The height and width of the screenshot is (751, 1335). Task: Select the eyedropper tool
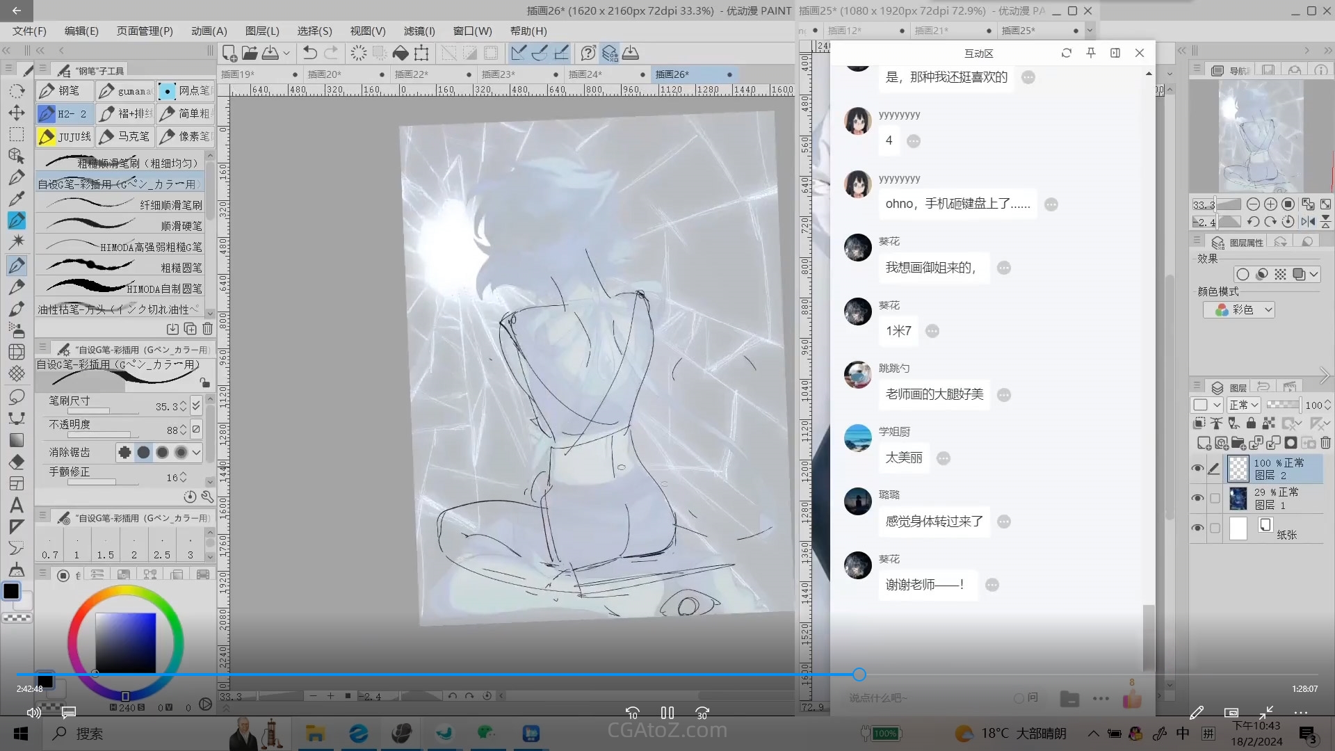coord(17,199)
